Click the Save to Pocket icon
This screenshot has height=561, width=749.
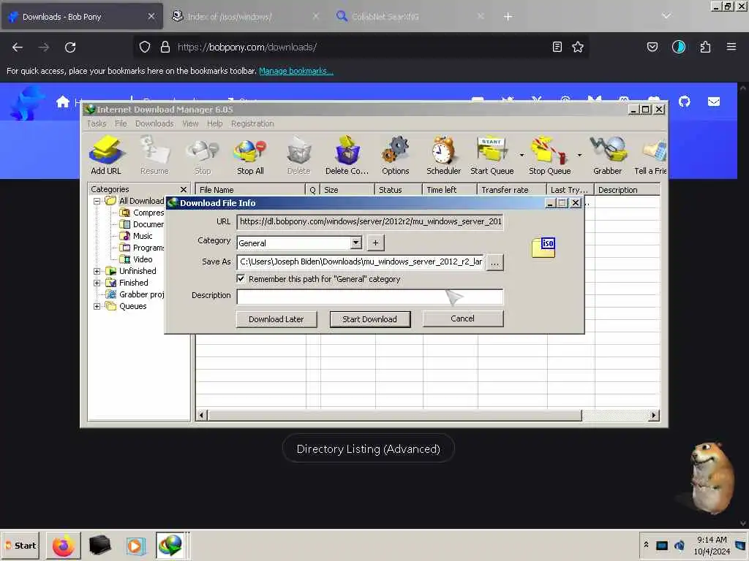(652, 47)
